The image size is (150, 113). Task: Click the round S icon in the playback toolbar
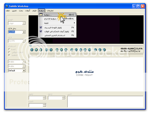click(x=104, y=50)
